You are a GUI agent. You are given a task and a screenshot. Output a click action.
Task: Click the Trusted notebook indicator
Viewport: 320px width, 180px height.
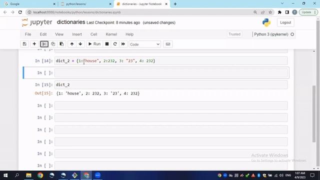[234, 34]
